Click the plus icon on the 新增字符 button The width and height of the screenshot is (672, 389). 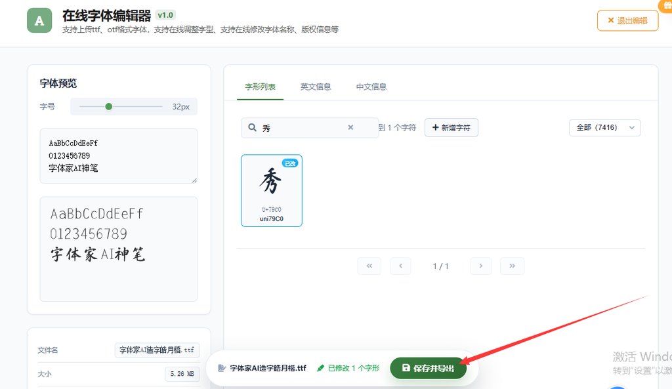click(x=434, y=127)
